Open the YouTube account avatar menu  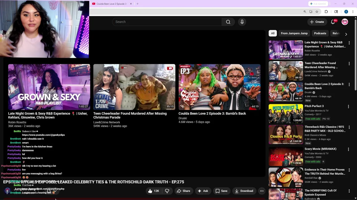tap(345, 22)
